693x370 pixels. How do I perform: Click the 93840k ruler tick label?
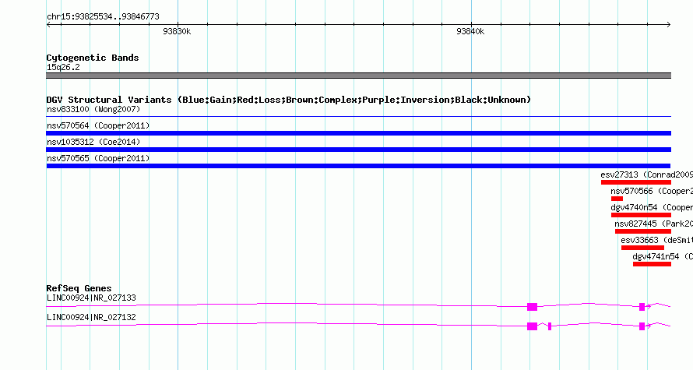470,31
